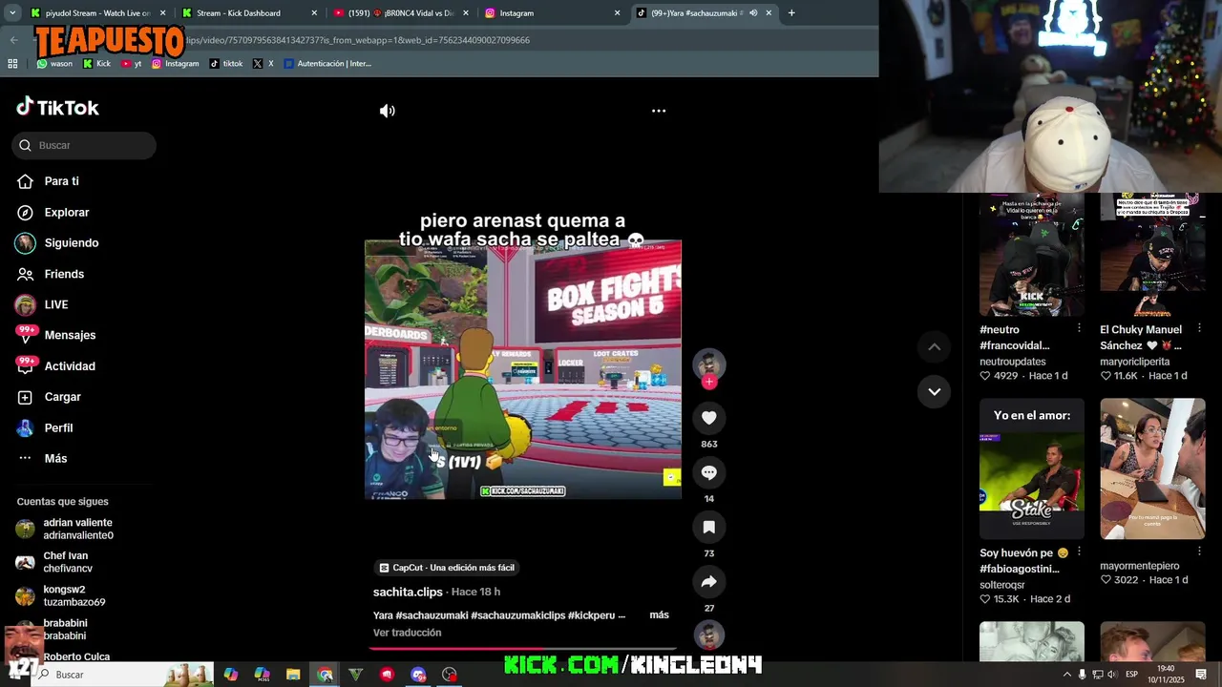Open the Autenticación bookmark

click(327, 64)
